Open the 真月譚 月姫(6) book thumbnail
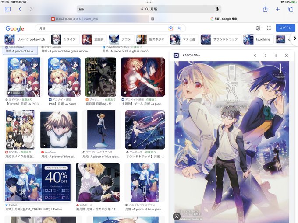This screenshot has height=223, width=298. tap(100, 77)
